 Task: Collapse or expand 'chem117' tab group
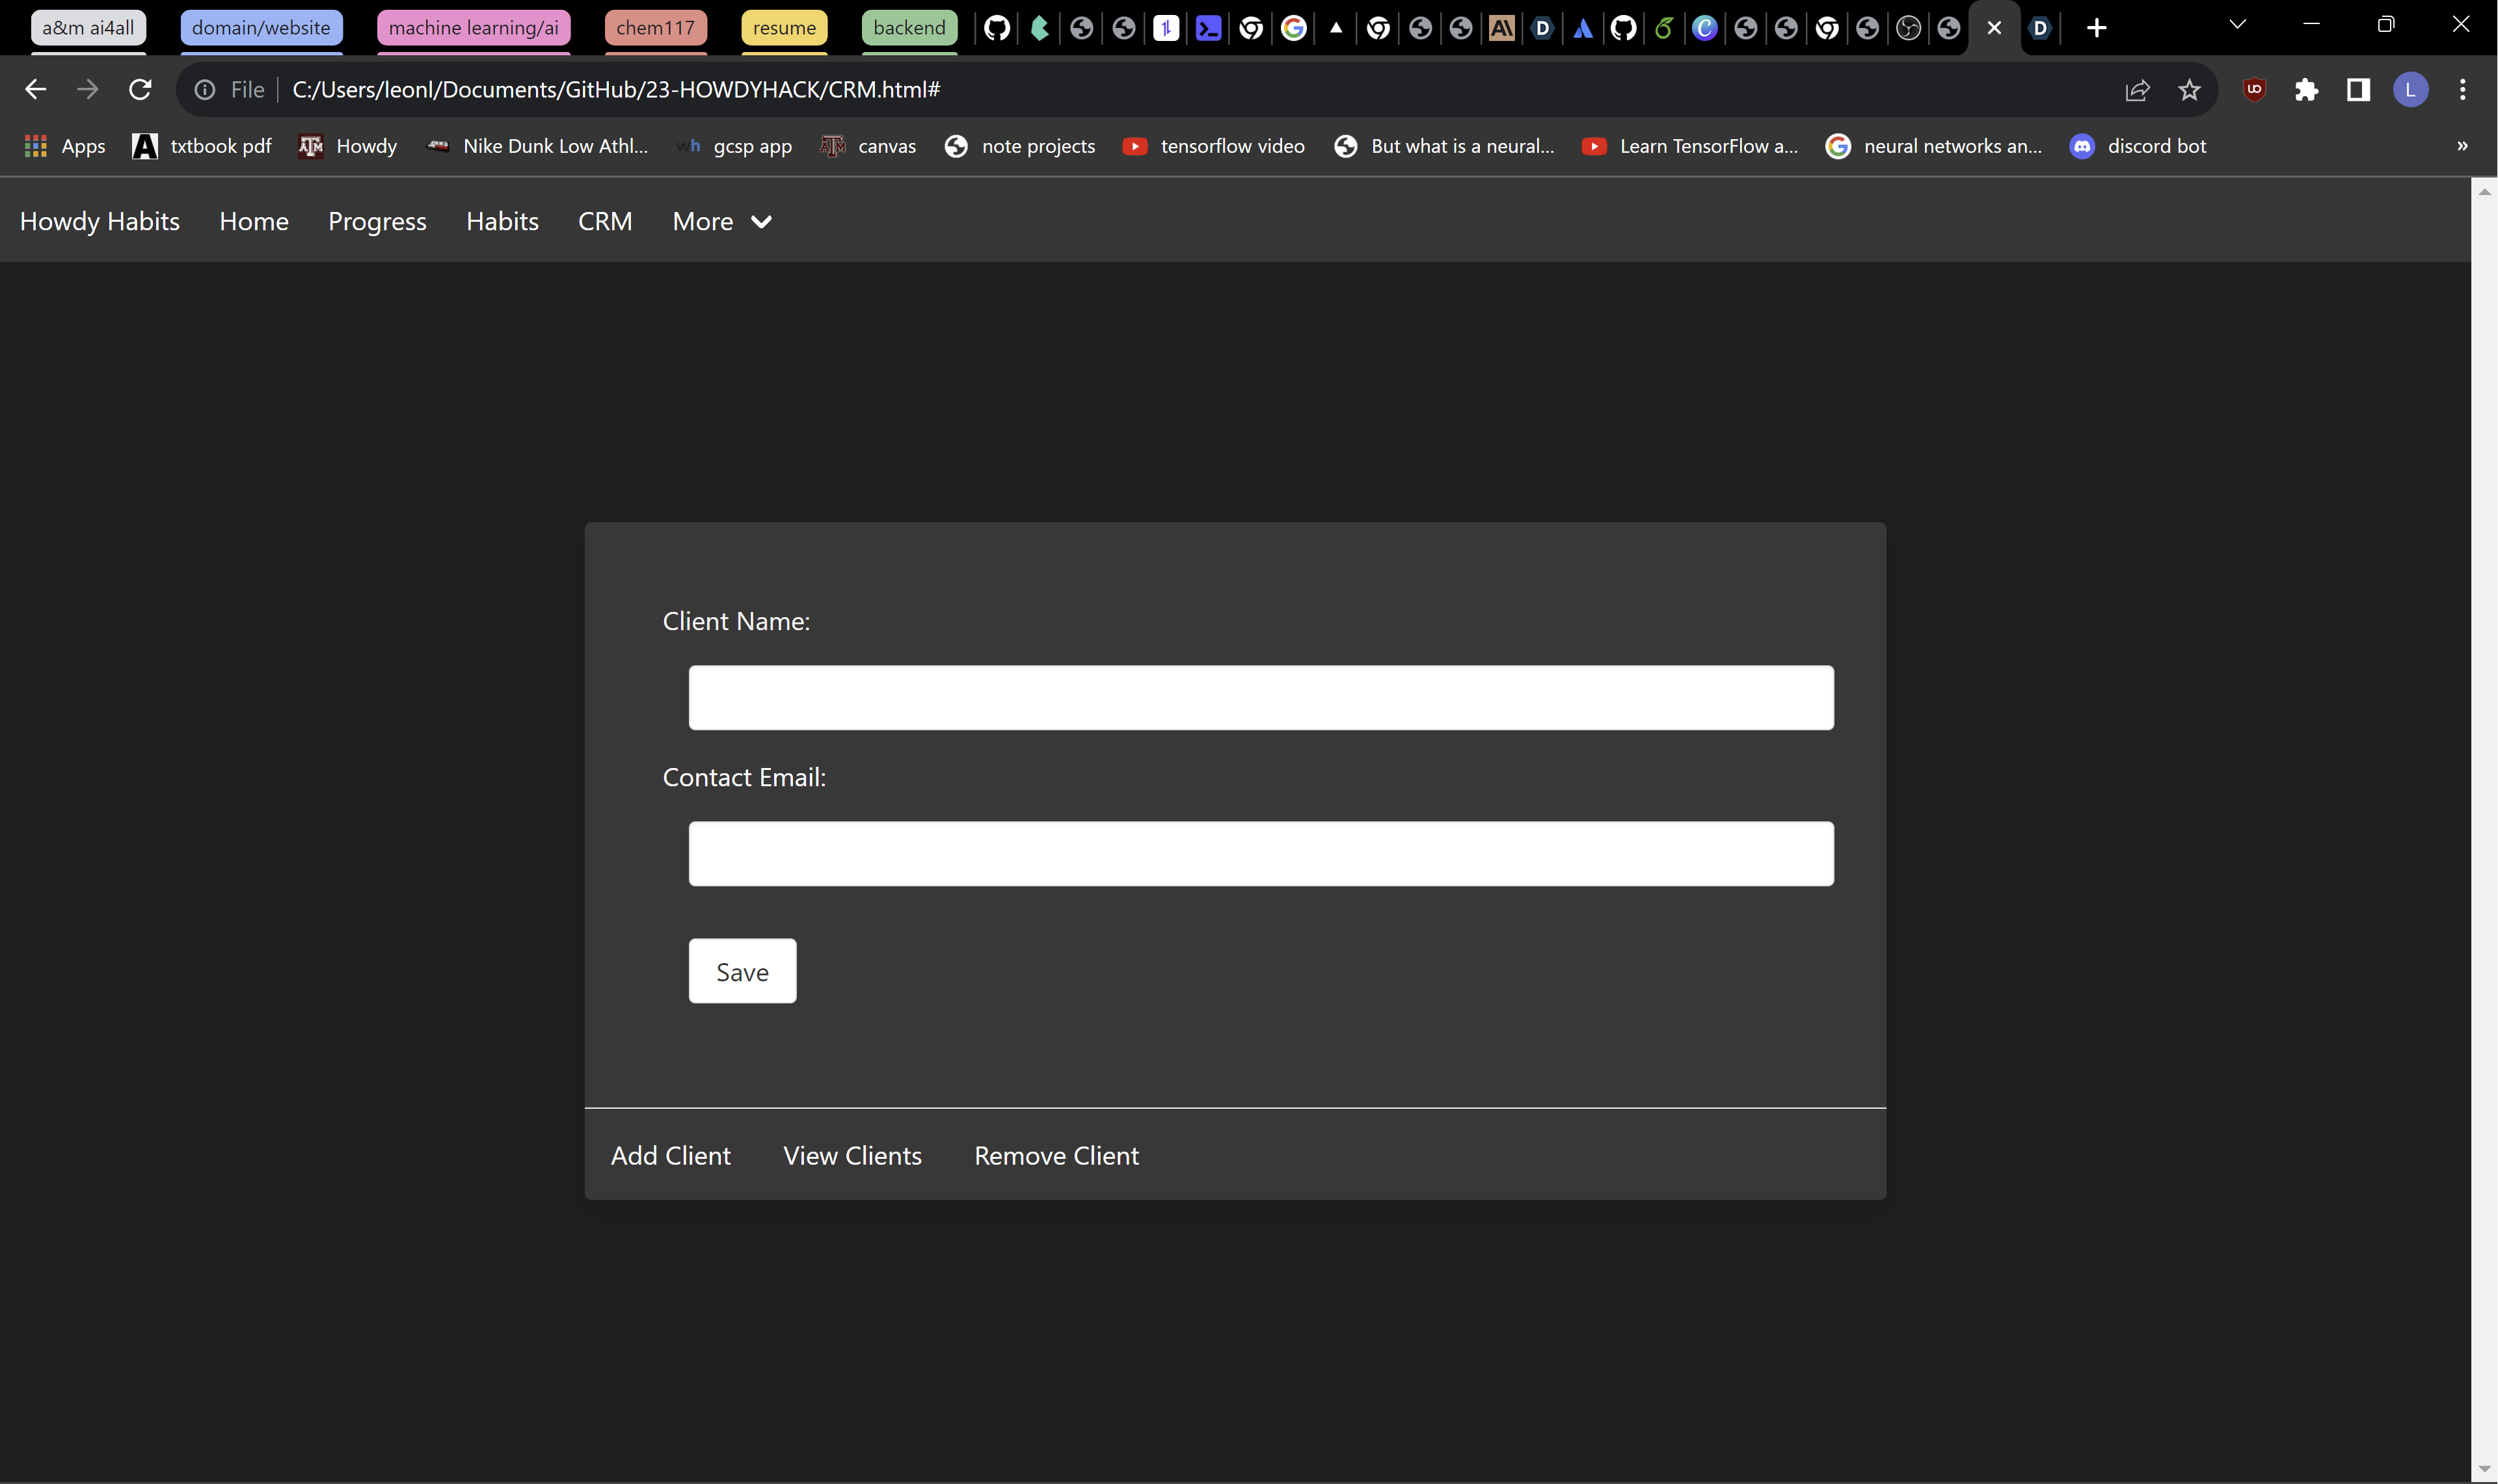pos(655,28)
